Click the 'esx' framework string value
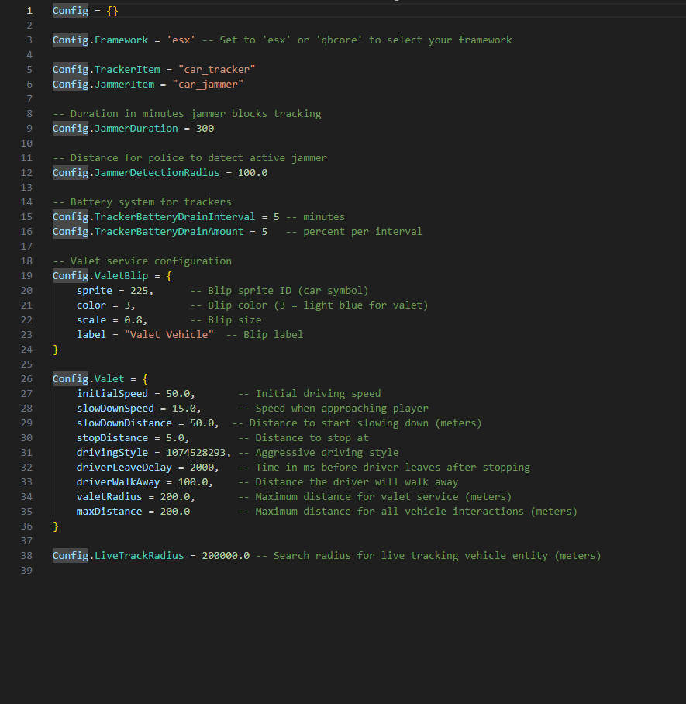Screen dimensions: 686x704 tap(181, 40)
